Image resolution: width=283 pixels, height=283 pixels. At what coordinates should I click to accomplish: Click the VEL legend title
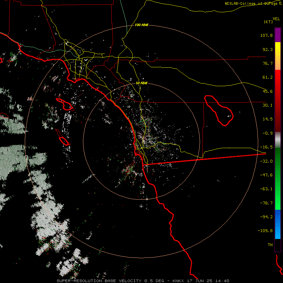276,19
